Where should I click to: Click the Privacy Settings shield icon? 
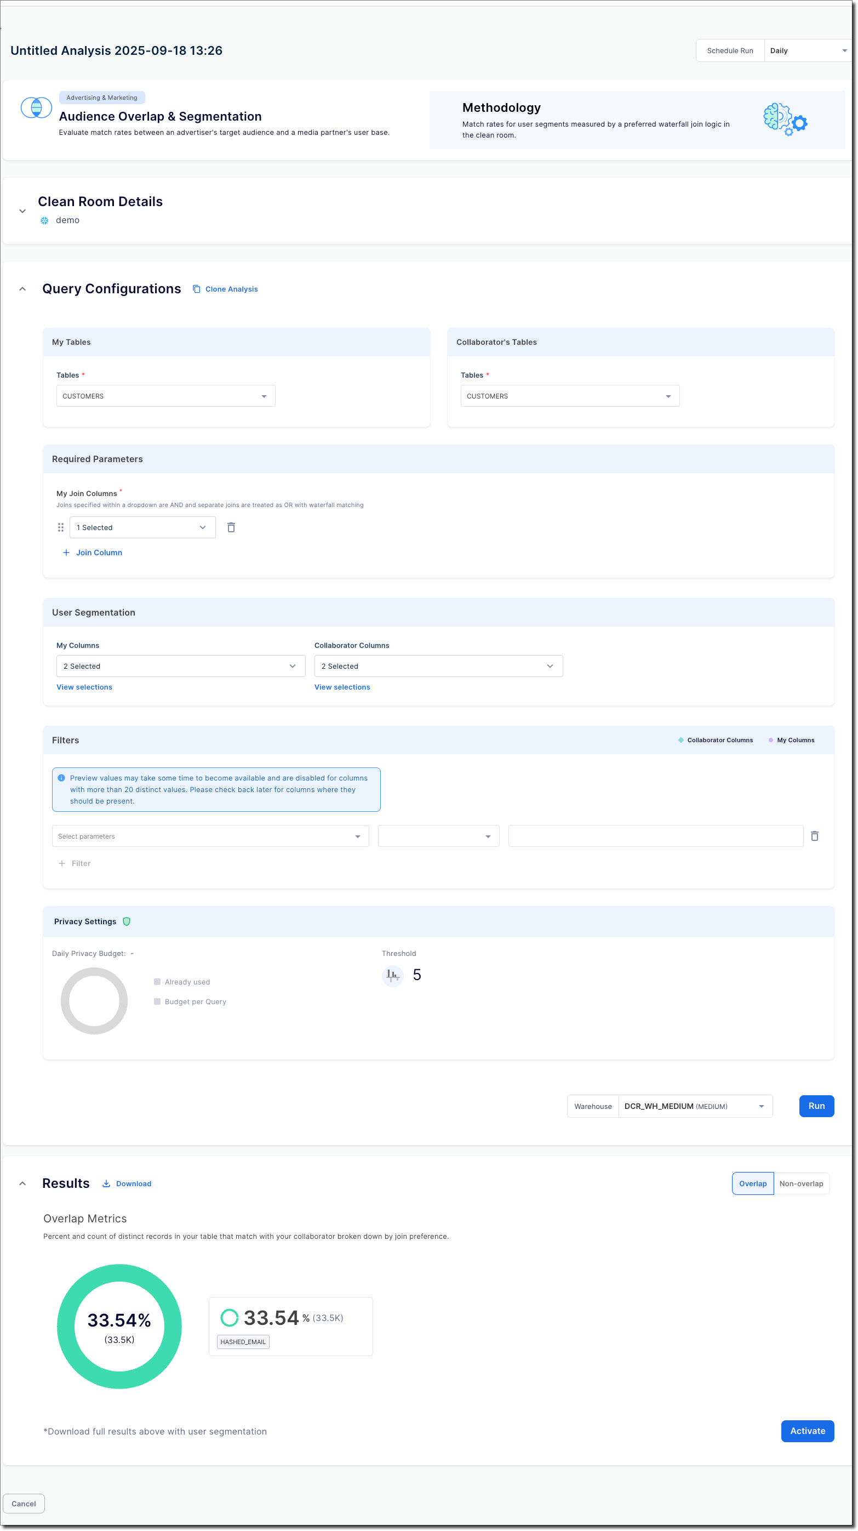(127, 921)
